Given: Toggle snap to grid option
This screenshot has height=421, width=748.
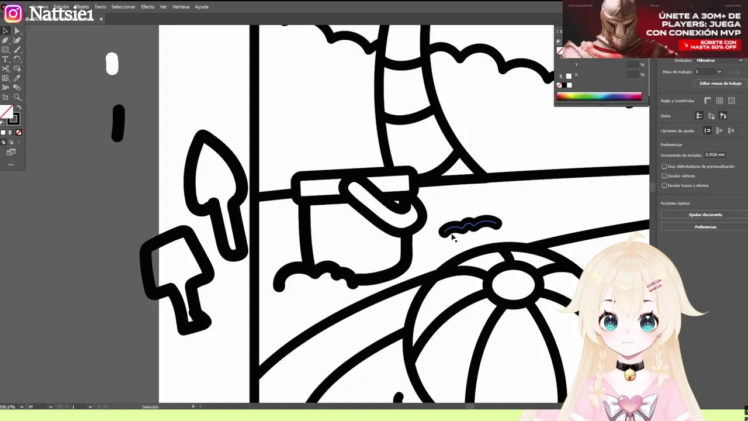Looking at the screenshot, I should (x=731, y=131).
